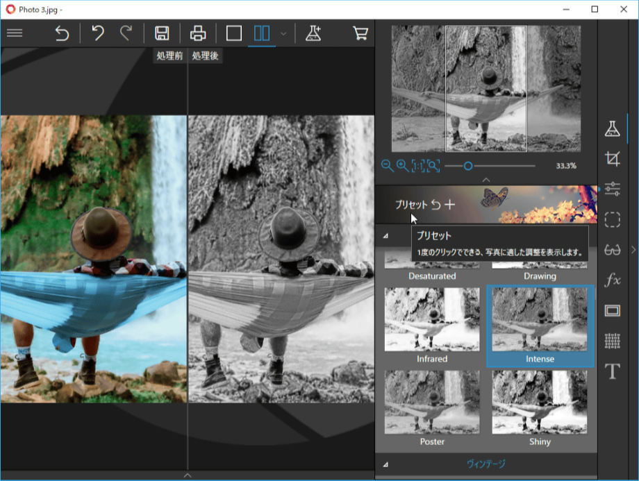Image resolution: width=639 pixels, height=481 pixels.
Task: Collapse the current preset category triangle
Action: point(385,236)
